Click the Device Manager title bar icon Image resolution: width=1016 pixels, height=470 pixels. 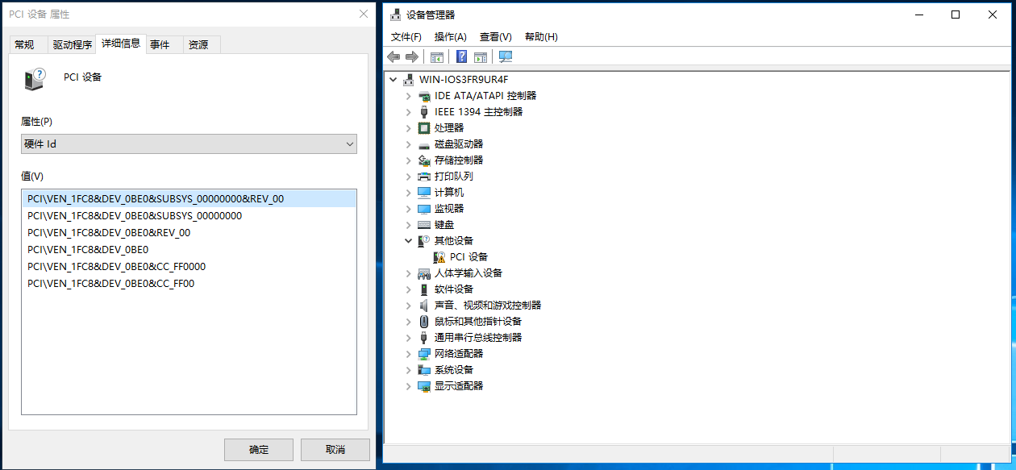pos(396,14)
